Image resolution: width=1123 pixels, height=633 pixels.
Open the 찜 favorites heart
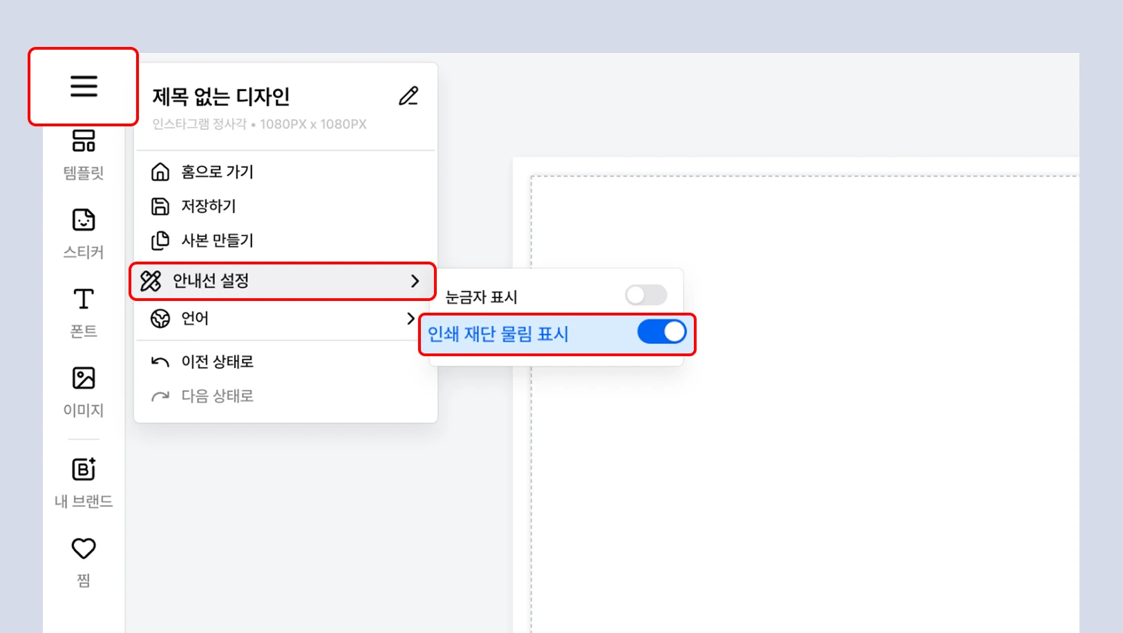click(x=84, y=562)
